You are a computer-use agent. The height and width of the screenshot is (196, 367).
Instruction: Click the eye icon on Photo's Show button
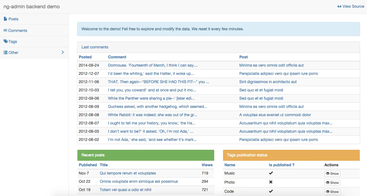(328, 183)
